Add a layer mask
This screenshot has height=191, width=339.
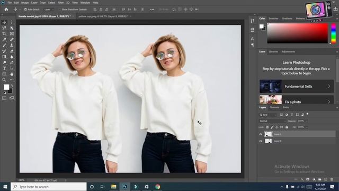[x=308, y=179]
